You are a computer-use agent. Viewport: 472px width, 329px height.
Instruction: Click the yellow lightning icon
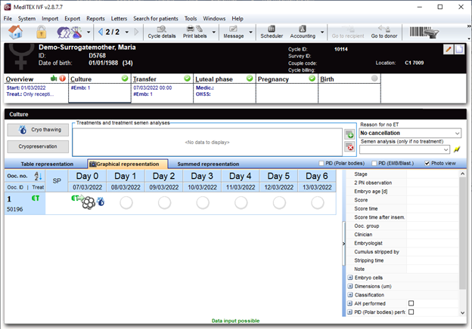pyautogui.click(x=457, y=149)
